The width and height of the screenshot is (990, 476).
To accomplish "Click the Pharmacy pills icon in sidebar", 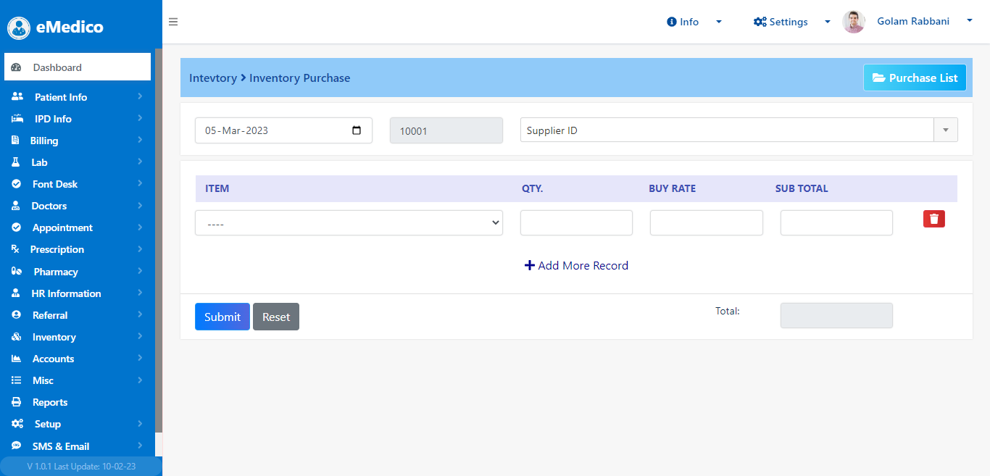I will click(17, 272).
